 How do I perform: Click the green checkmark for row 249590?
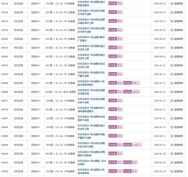coord(172,171)
